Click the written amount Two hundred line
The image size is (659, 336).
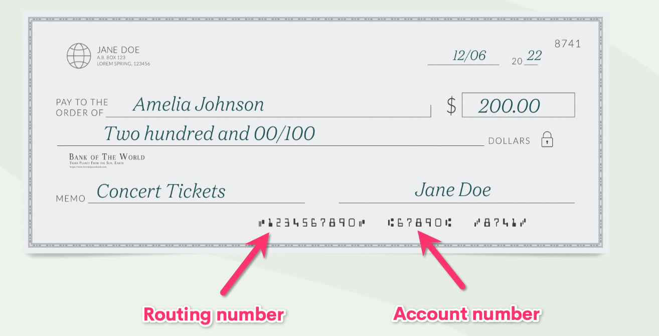point(209,133)
